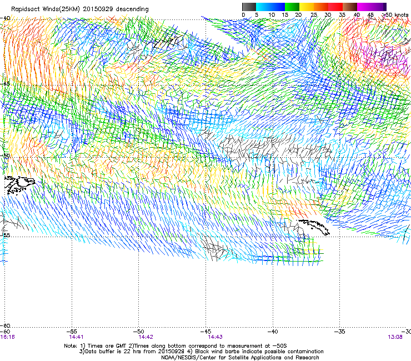This screenshot has width=411, height=361.
Task: Click the "Rapidsact Winds(25KM) 20150929 descending" title
Action: tap(79, 9)
